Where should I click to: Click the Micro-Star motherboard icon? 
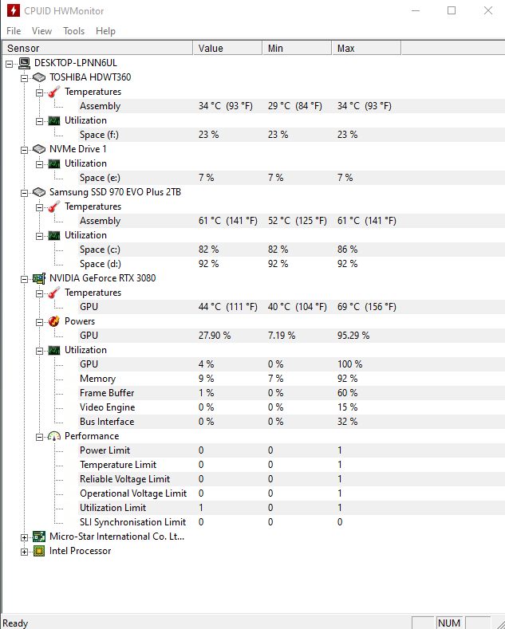[39, 537]
